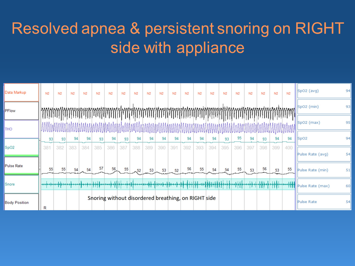Select the Pulse Rate (min) panel
The height and width of the screenshot is (266, 355).
(324, 170)
